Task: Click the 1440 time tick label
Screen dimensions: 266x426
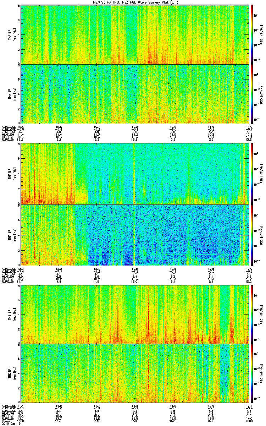Action: [97, 421]
